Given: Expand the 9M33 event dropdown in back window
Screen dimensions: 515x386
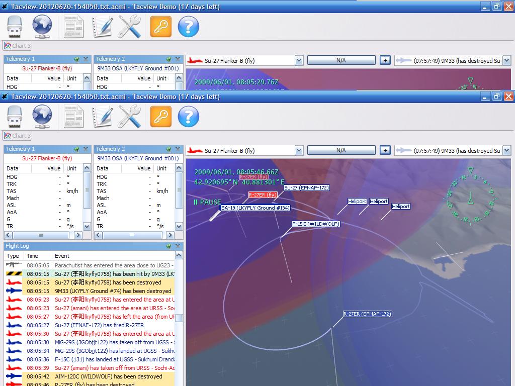Looking at the screenshot, I should click(x=507, y=61).
